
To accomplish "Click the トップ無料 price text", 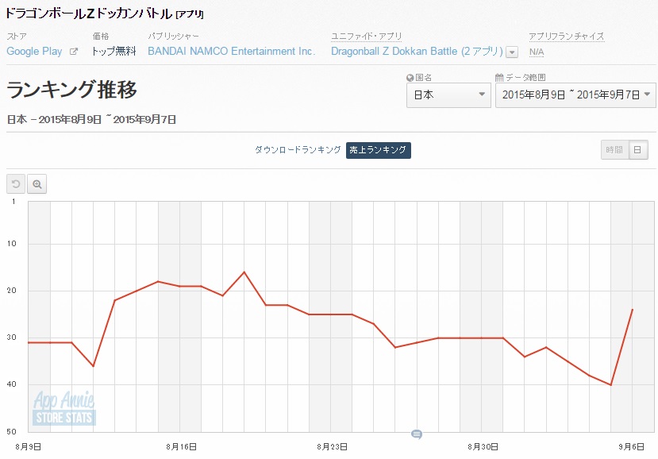I will [x=114, y=52].
